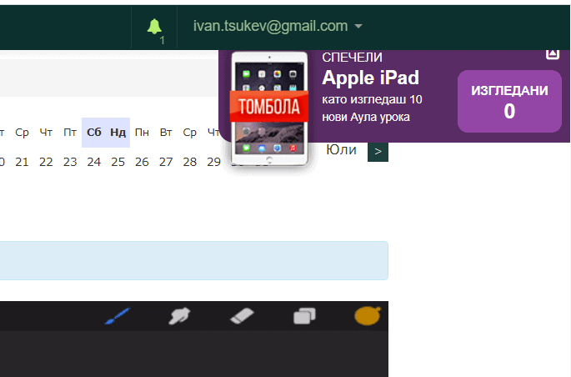Pick date 25 in the calendar
The width and height of the screenshot is (571, 377).
coord(118,162)
